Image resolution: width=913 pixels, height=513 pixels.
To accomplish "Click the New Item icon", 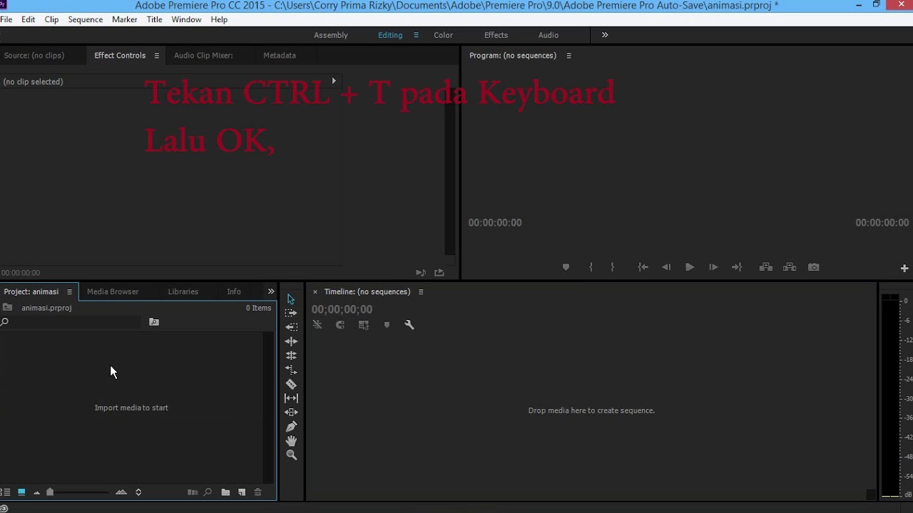I will click(242, 492).
